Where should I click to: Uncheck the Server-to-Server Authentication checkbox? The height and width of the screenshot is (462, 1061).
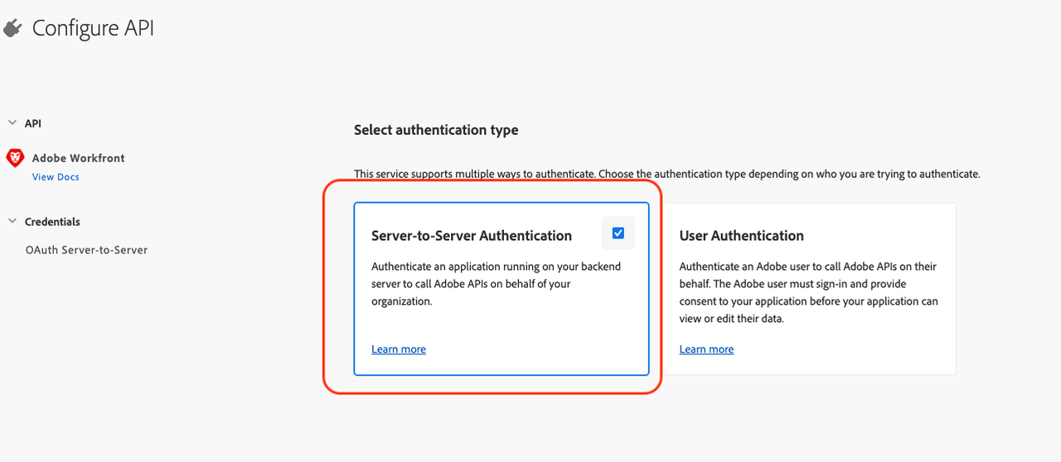618,233
